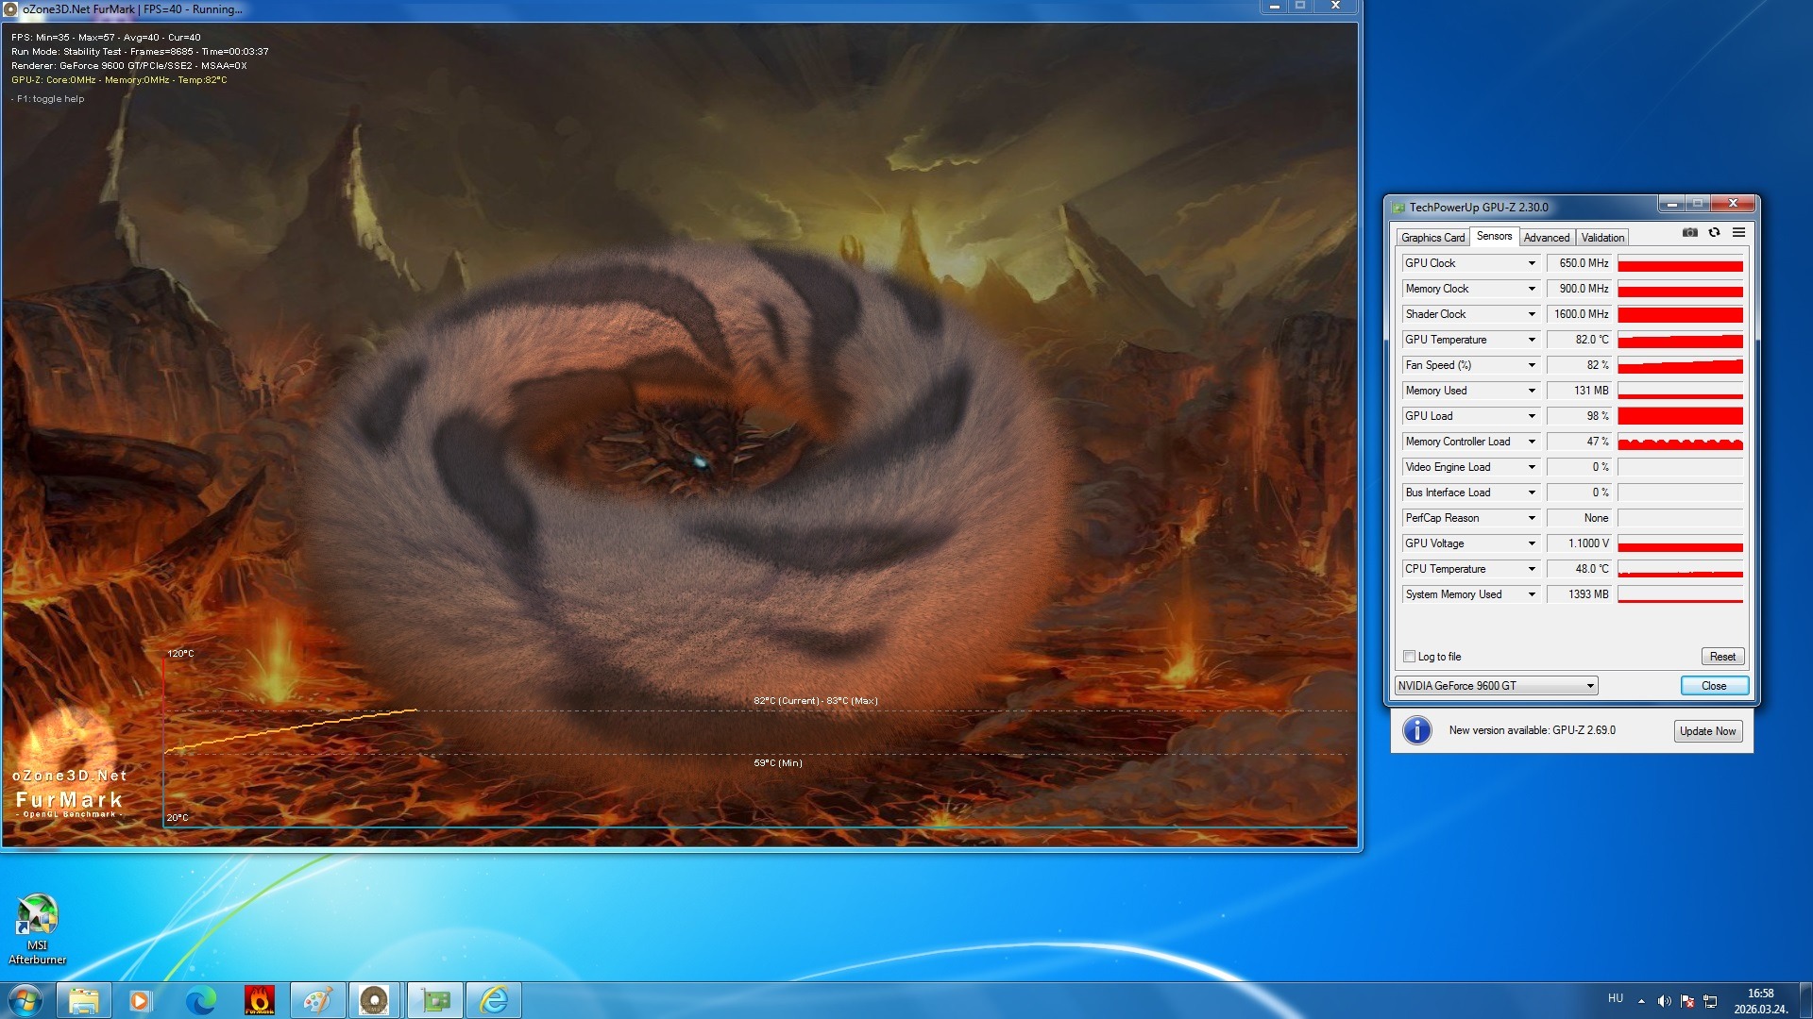The height and width of the screenshot is (1019, 1813).
Task: Enable the Log to file checkbox
Action: tap(1410, 657)
